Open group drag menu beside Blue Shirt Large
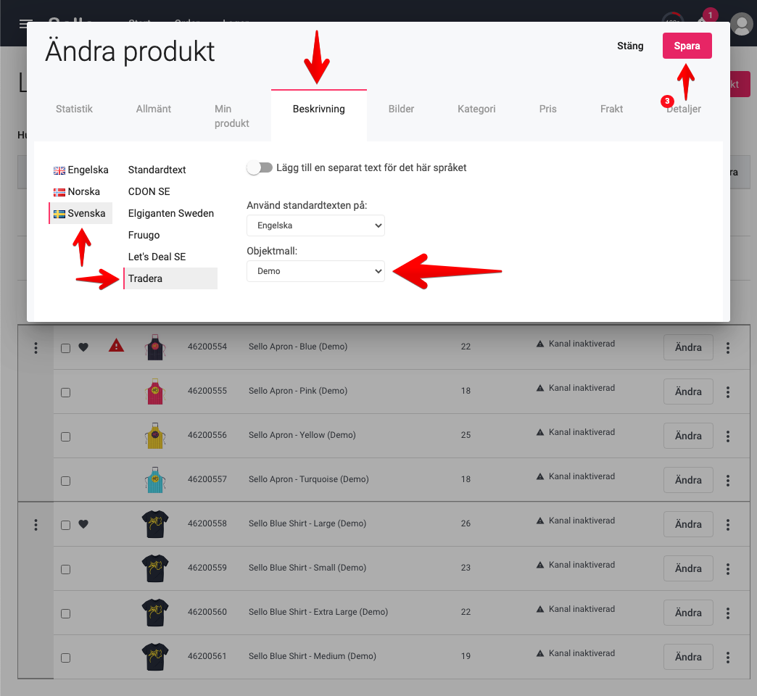This screenshot has width=757, height=696. point(36,525)
